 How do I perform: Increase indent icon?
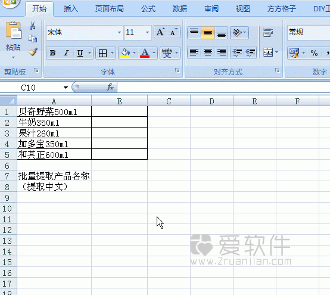(250, 52)
